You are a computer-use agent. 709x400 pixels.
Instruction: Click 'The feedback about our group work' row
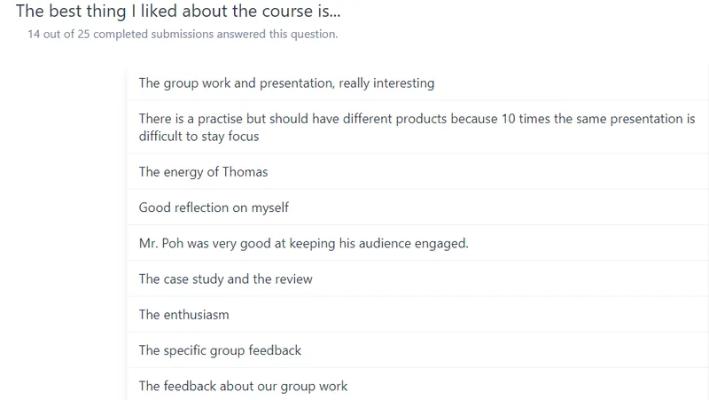[417, 386]
